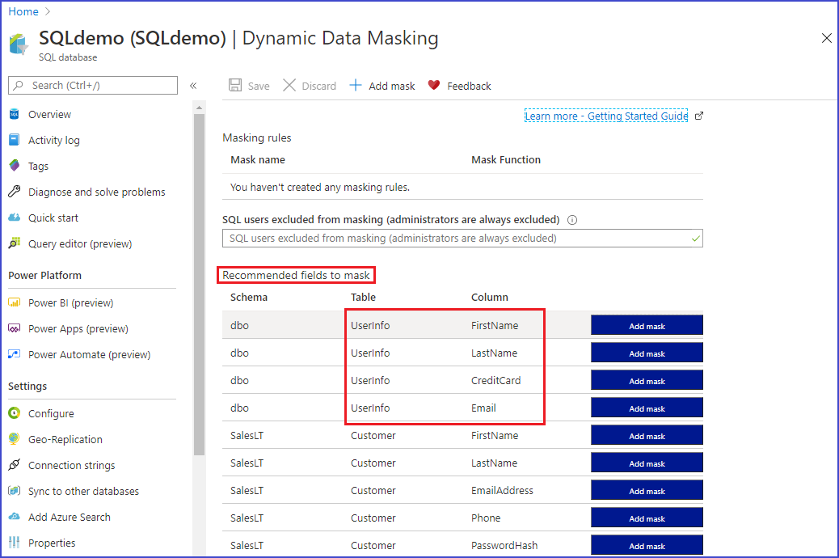Open the Getting Started Guide link
The height and width of the screenshot is (558, 839).
[x=606, y=116]
